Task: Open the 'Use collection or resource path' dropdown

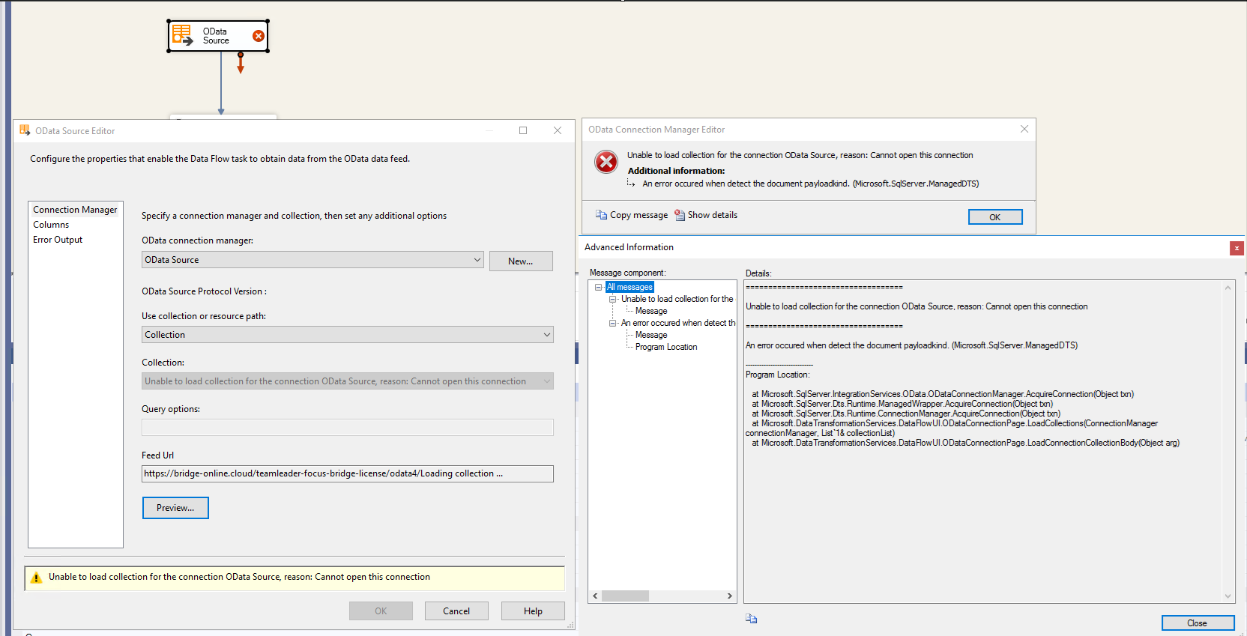Action: [546, 335]
